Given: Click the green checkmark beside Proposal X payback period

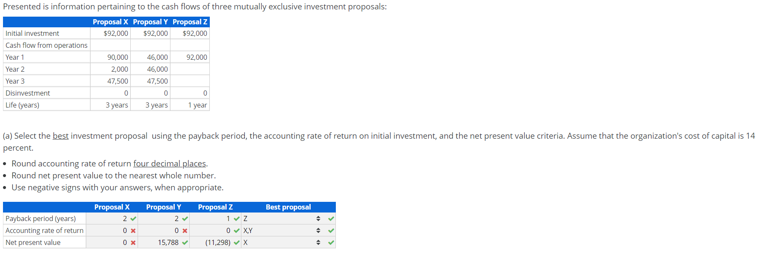Looking at the screenshot, I should pos(133,218).
